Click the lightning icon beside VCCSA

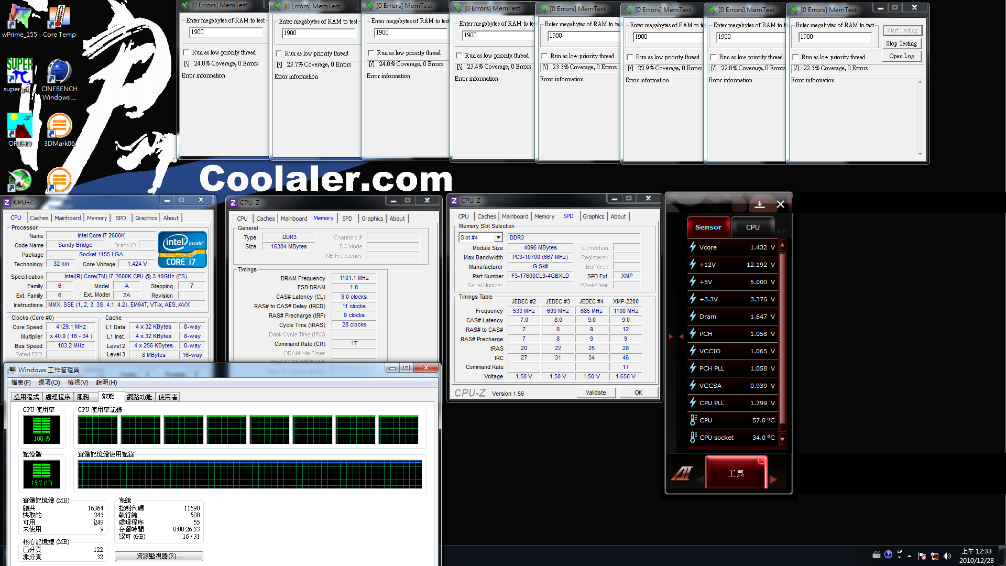click(x=693, y=385)
